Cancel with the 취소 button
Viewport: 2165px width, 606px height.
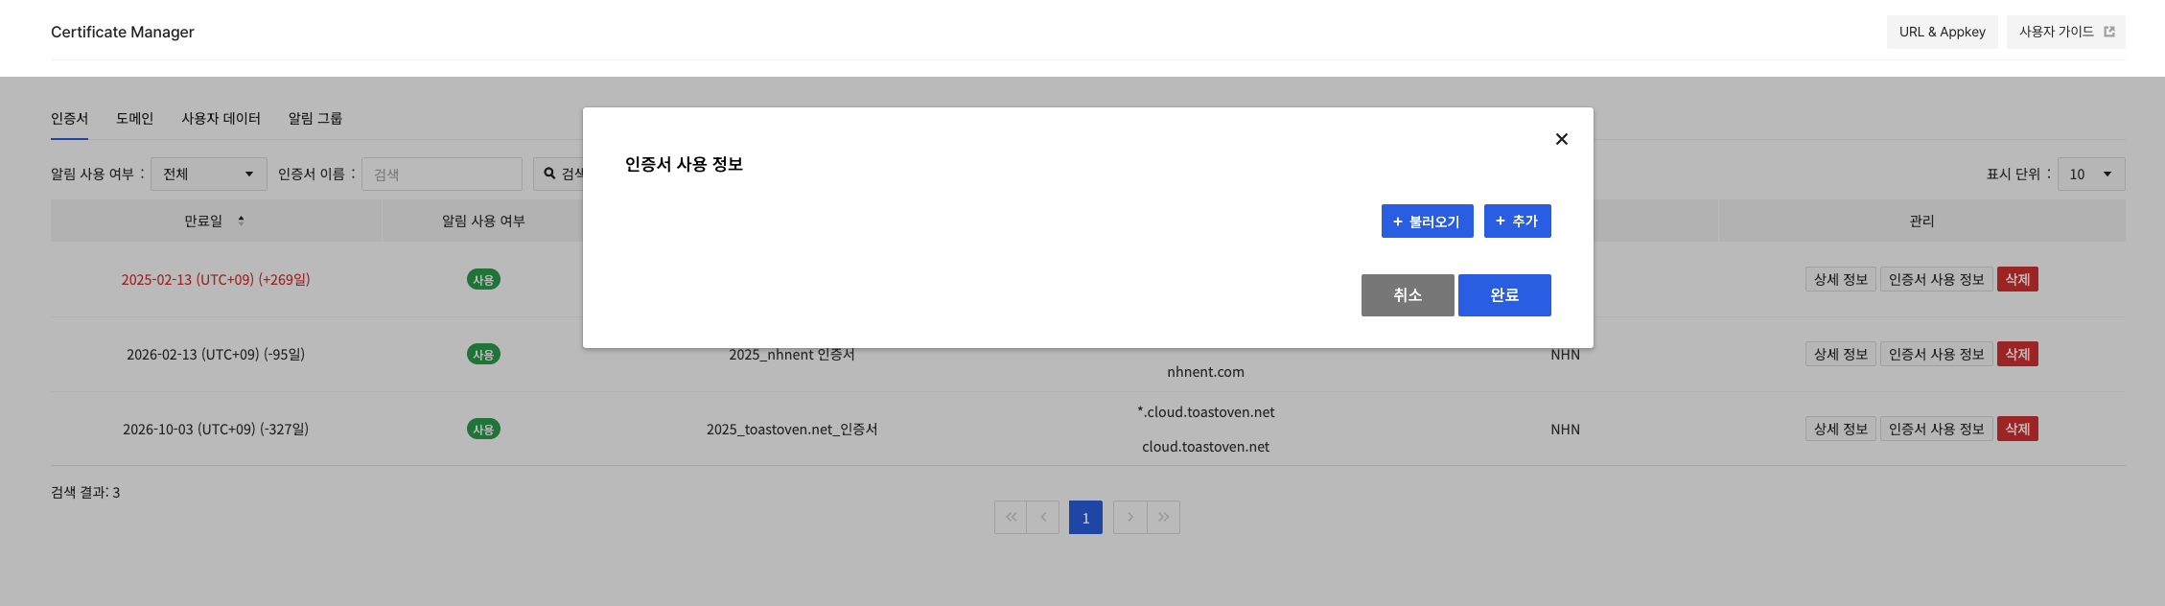(x=1408, y=294)
